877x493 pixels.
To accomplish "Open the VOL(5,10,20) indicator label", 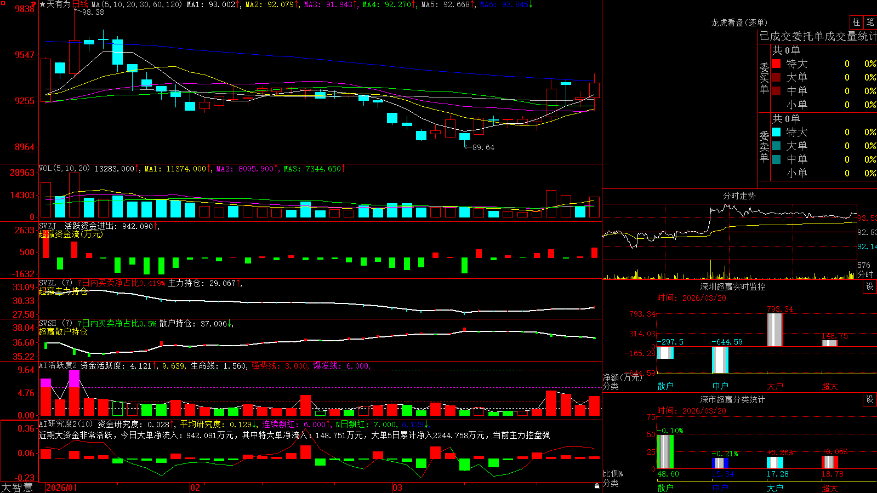I will coord(64,169).
